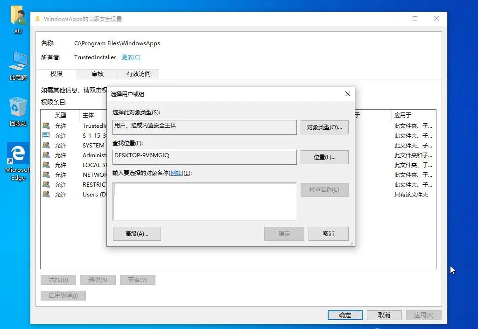Click the group icon beside TrustedInstaller entry
The width and height of the screenshot is (478, 329).
click(46, 126)
